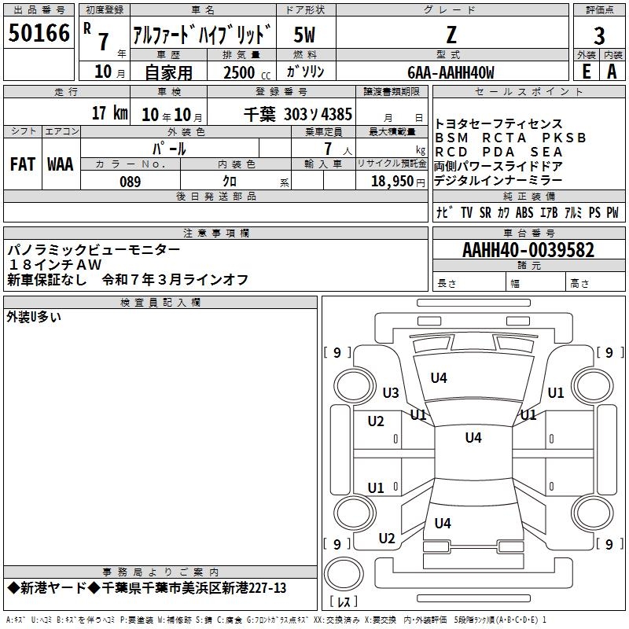Image resolution: width=629 pixels, height=629 pixels.
Task: Click the overall evaluation score 3
Action: coord(599,35)
